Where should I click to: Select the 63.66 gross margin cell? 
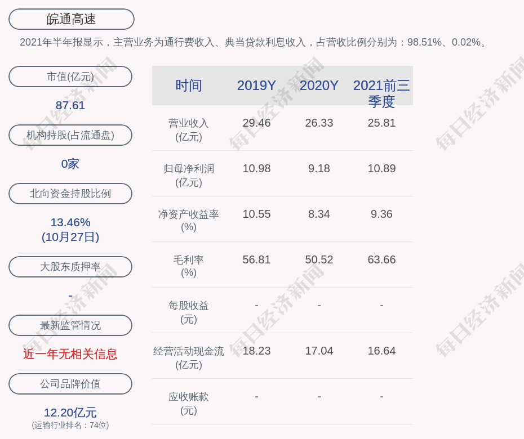coord(381,259)
